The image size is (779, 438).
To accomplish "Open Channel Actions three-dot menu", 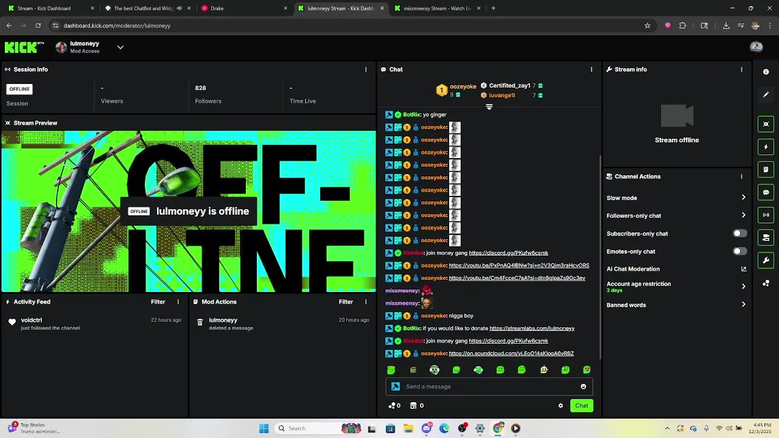I will point(741,176).
